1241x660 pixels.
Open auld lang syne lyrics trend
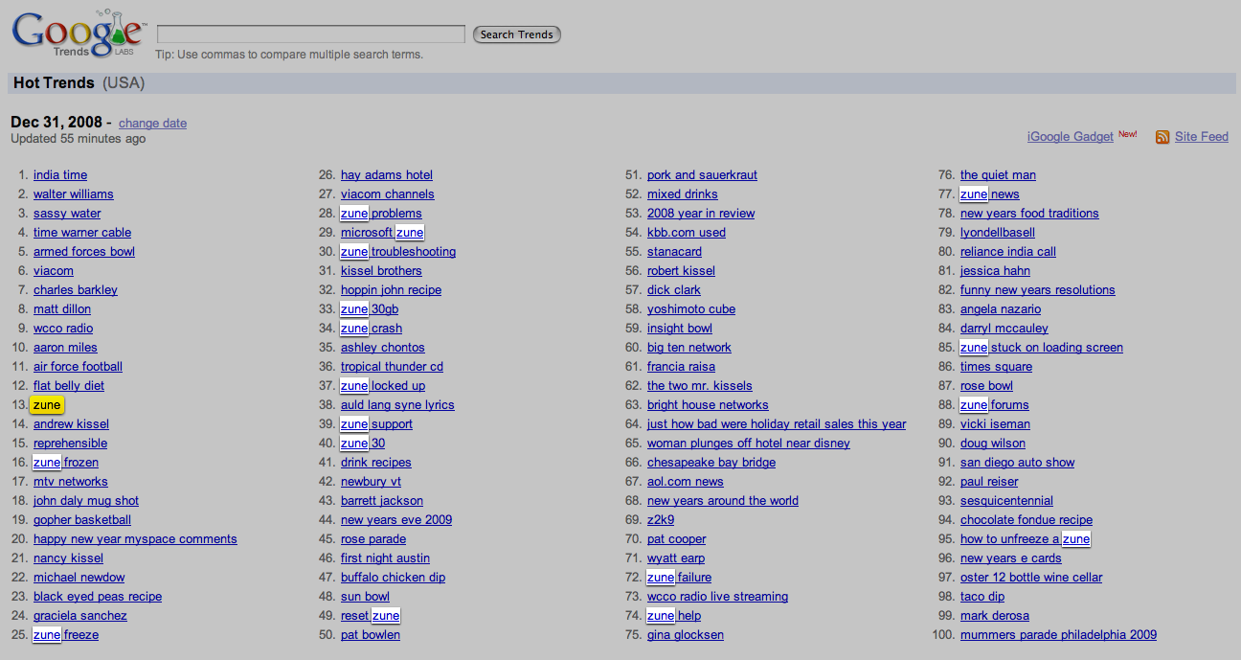coord(397,405)
